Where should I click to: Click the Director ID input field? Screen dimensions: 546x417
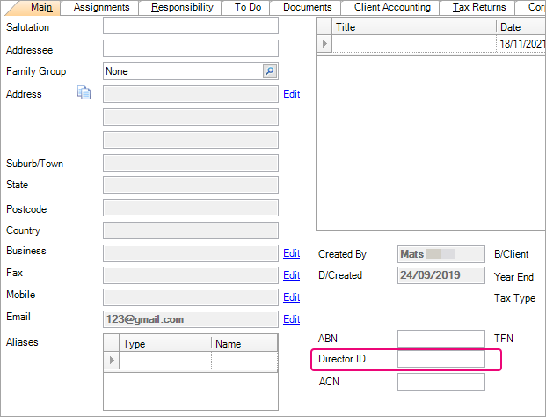click(x=440, y=359)
